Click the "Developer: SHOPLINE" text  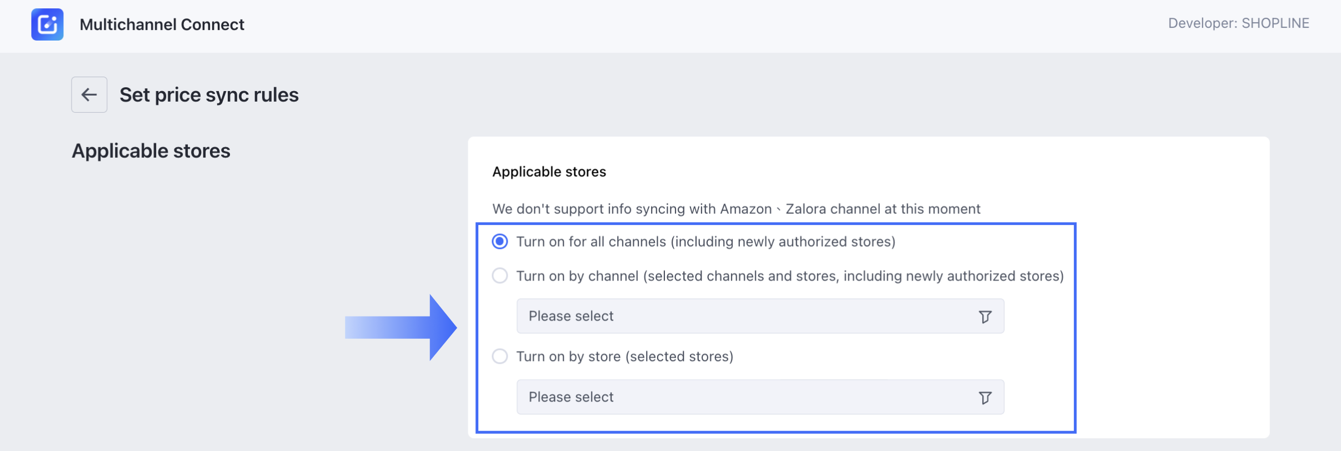tap(1238, 23)
